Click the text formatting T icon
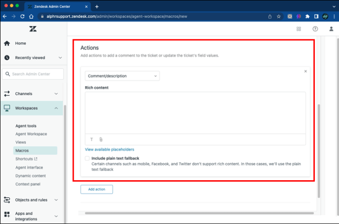Screen dimensions: 339x224 coord(91,139)
